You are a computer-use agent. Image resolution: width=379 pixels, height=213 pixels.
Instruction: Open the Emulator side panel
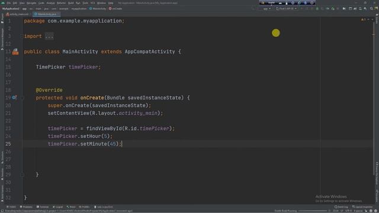(x=377, y=196)
